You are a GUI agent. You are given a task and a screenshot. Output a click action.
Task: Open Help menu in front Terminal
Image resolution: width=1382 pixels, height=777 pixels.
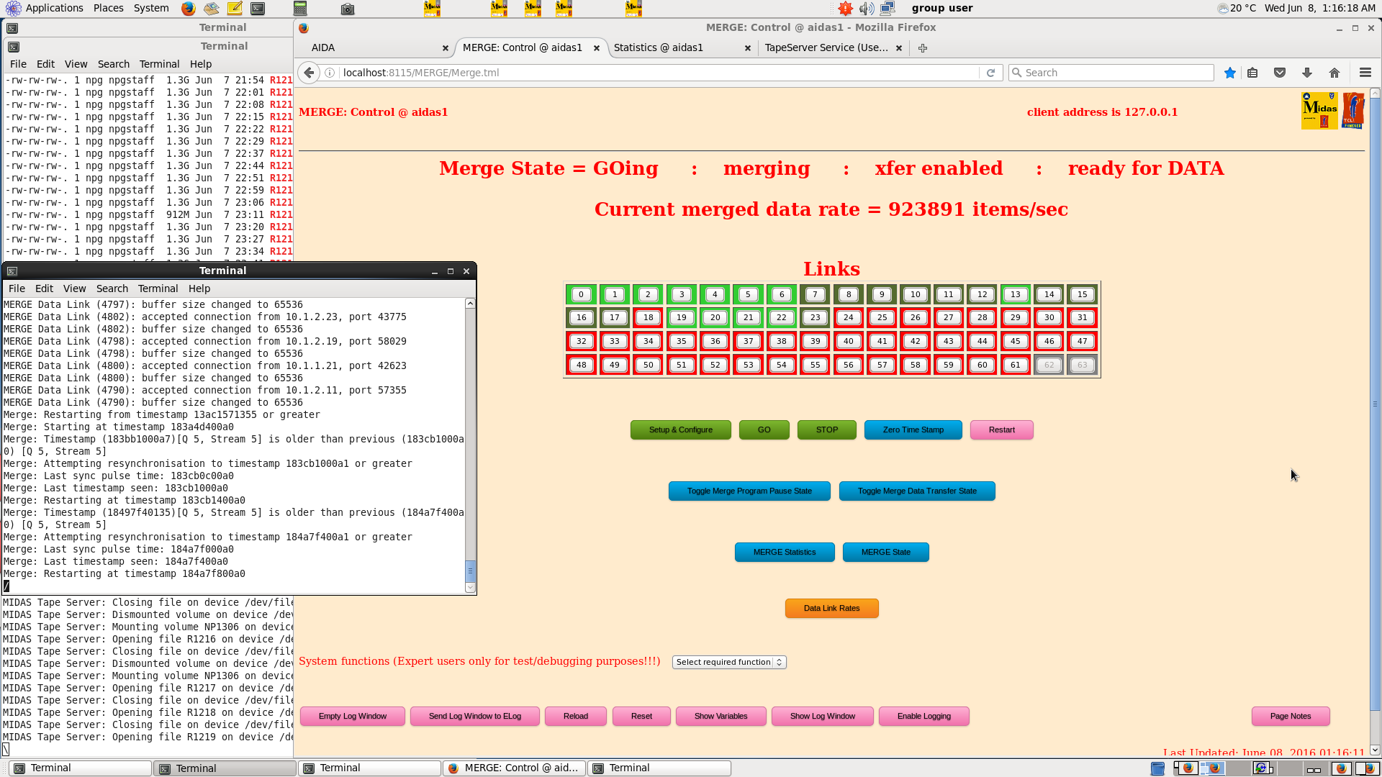coord(199,288)
